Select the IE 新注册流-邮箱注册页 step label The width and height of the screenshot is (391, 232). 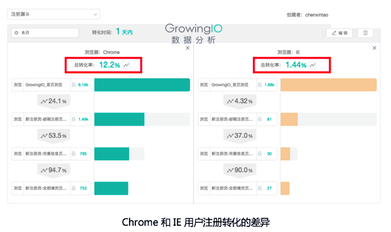tap(232, 119)
